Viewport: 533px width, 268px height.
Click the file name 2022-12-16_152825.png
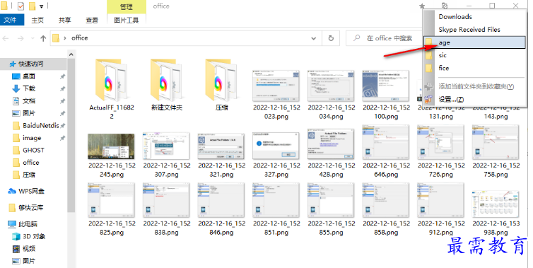112,228
